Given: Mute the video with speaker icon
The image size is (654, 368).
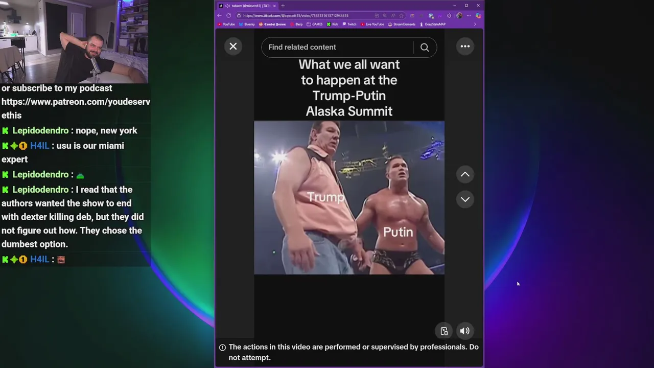Looking at the screenshot, I should click(x=464, y=331).
